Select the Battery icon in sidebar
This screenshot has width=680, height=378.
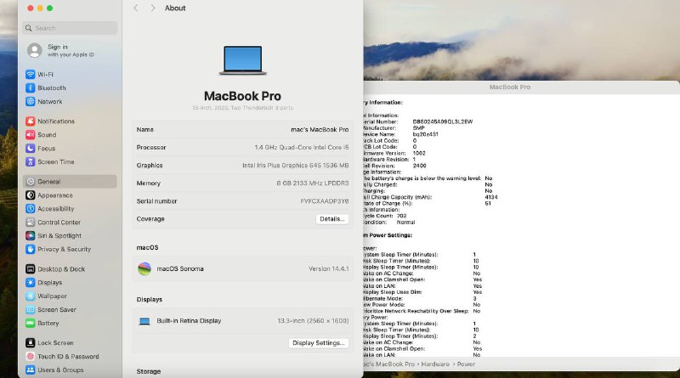(31, 324)
